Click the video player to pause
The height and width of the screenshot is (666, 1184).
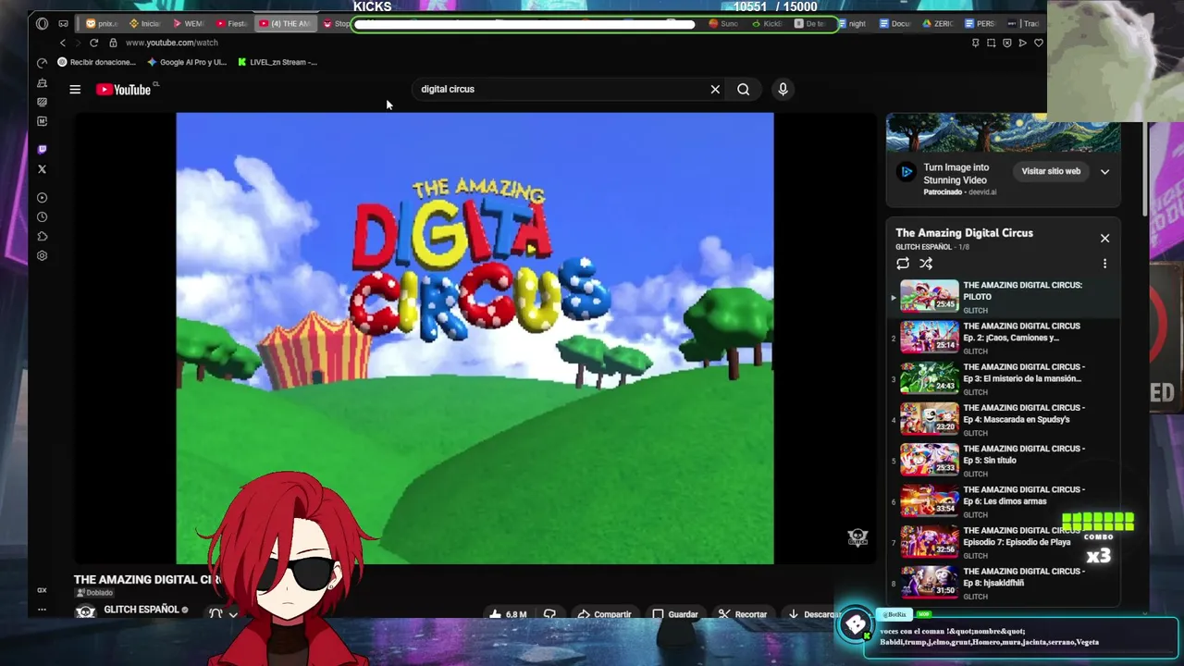pyautogui.click(x=475, y=338)
